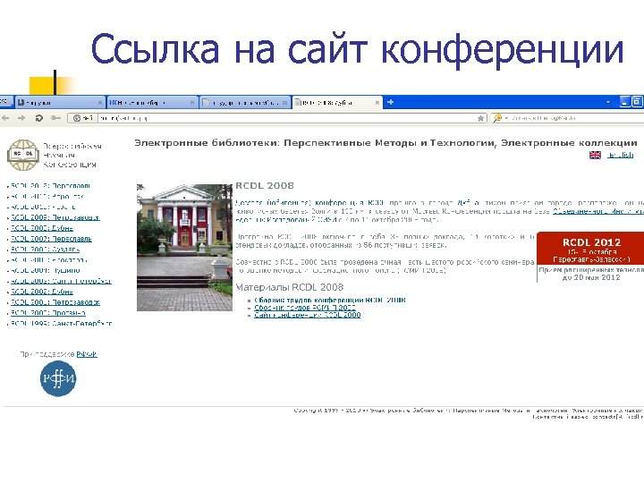Viewport: 644px width, 483px height.
Task: Open the RCDL 2000: Протвино link
Action: 48,313
